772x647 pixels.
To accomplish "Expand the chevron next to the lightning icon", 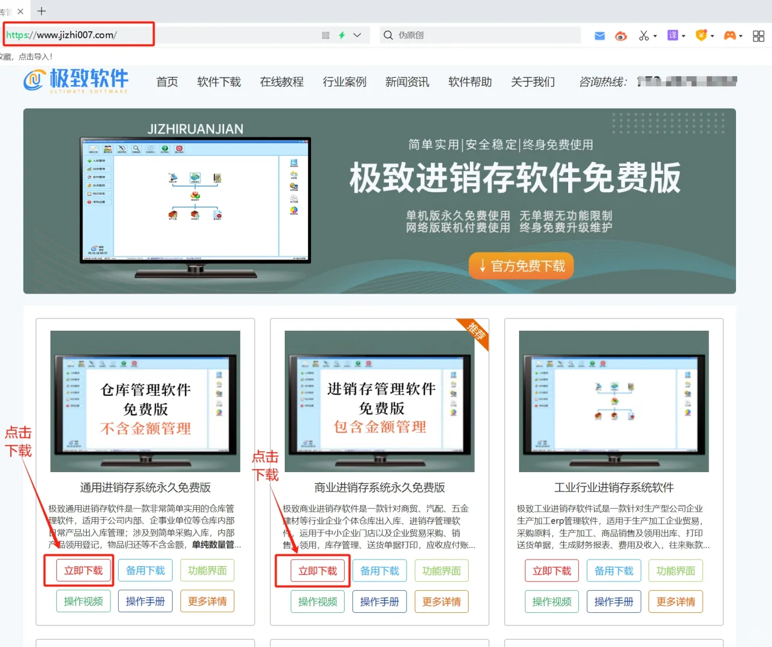I will click(356, 35).
